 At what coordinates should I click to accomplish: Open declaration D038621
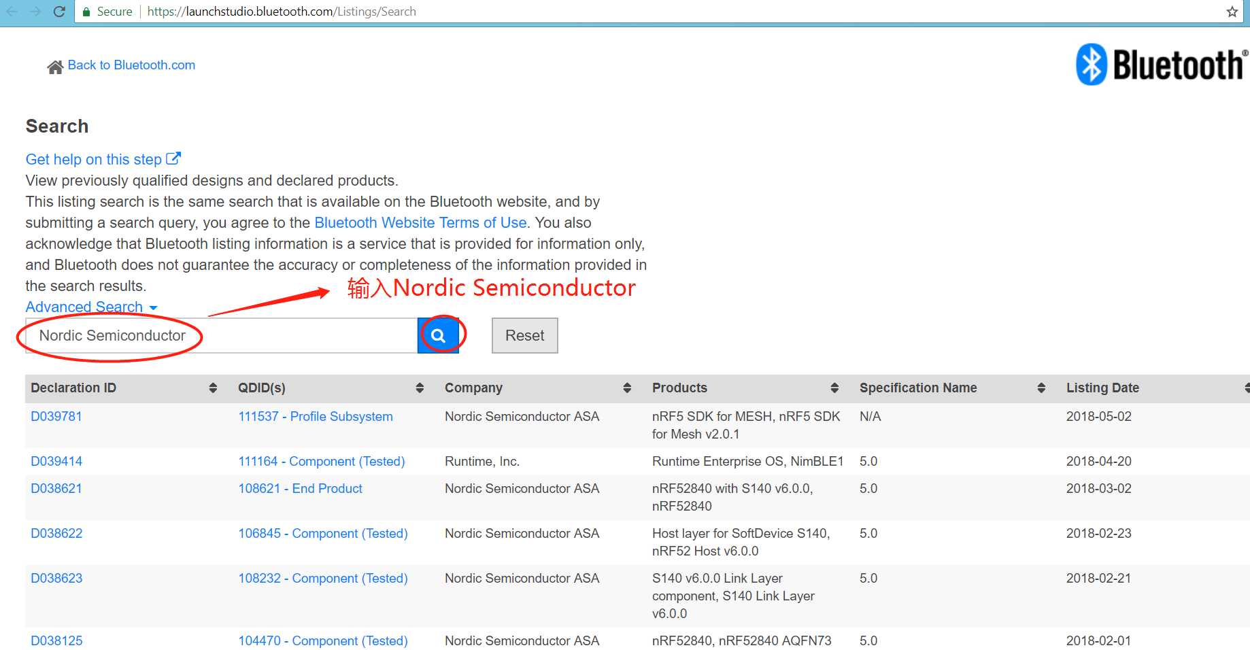[x=56, y=488]
